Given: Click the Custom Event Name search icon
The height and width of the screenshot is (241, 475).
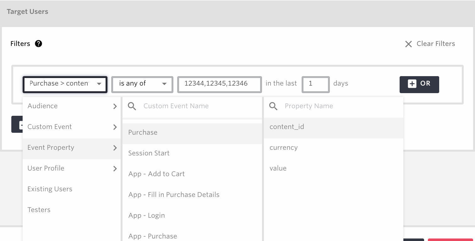Looking at the screenshot, I should tap(132, 106).
